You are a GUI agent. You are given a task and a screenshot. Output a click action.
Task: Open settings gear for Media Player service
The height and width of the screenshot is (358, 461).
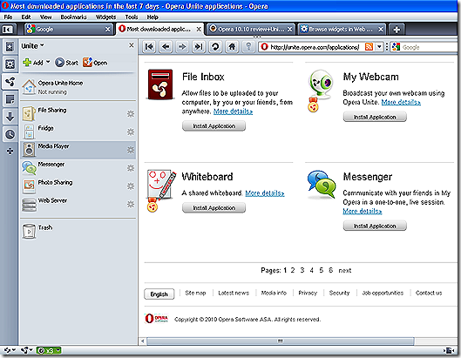point(131,150)
